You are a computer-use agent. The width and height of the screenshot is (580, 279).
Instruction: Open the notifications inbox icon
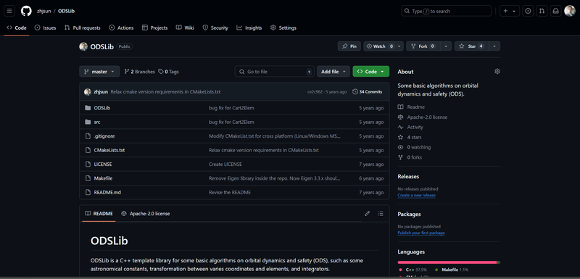[555, 11]
